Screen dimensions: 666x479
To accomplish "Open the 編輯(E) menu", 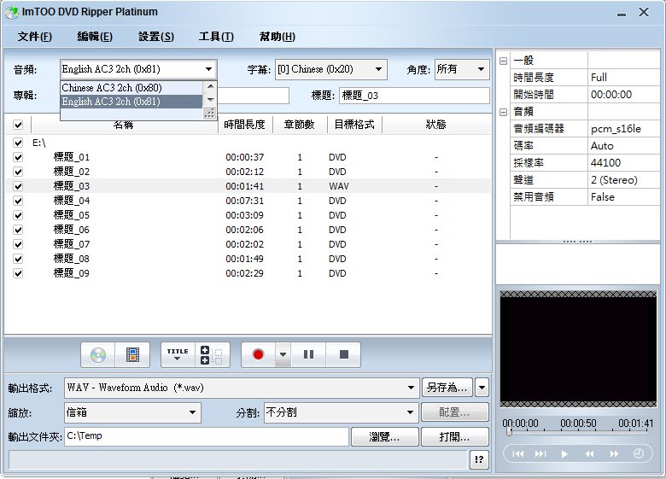I will [95, 37].
